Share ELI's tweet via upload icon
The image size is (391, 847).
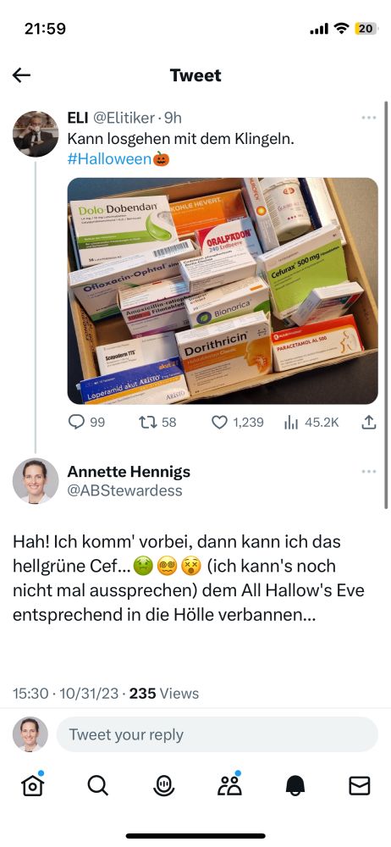(368, 422)
